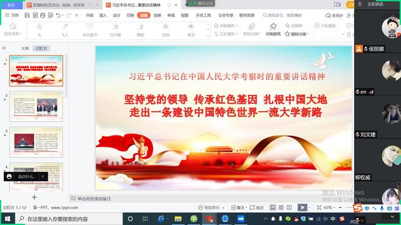Click the Print icon in quick toolbar
This screenshot has height=225, width=401.
click(43, 15)
